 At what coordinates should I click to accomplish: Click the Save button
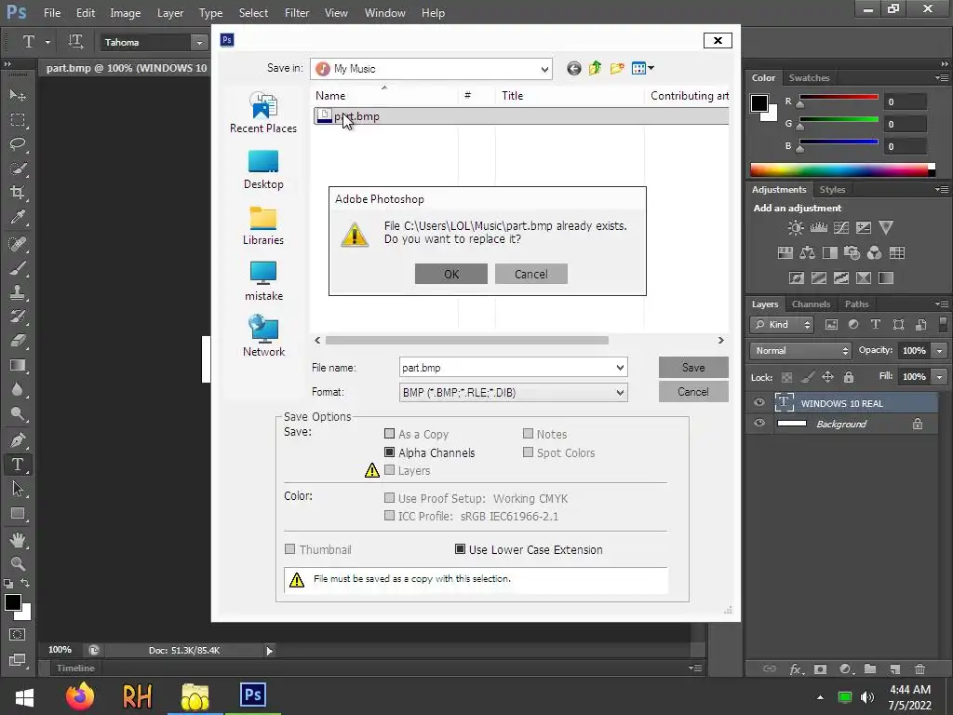point(693,367)
